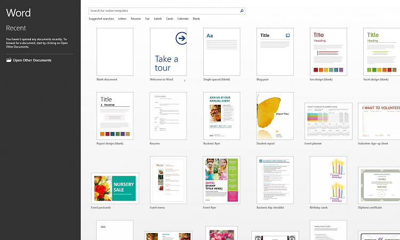Screen dimensions: 400x240
Task: Click the search magnifier icon
Action: (242, 11)
